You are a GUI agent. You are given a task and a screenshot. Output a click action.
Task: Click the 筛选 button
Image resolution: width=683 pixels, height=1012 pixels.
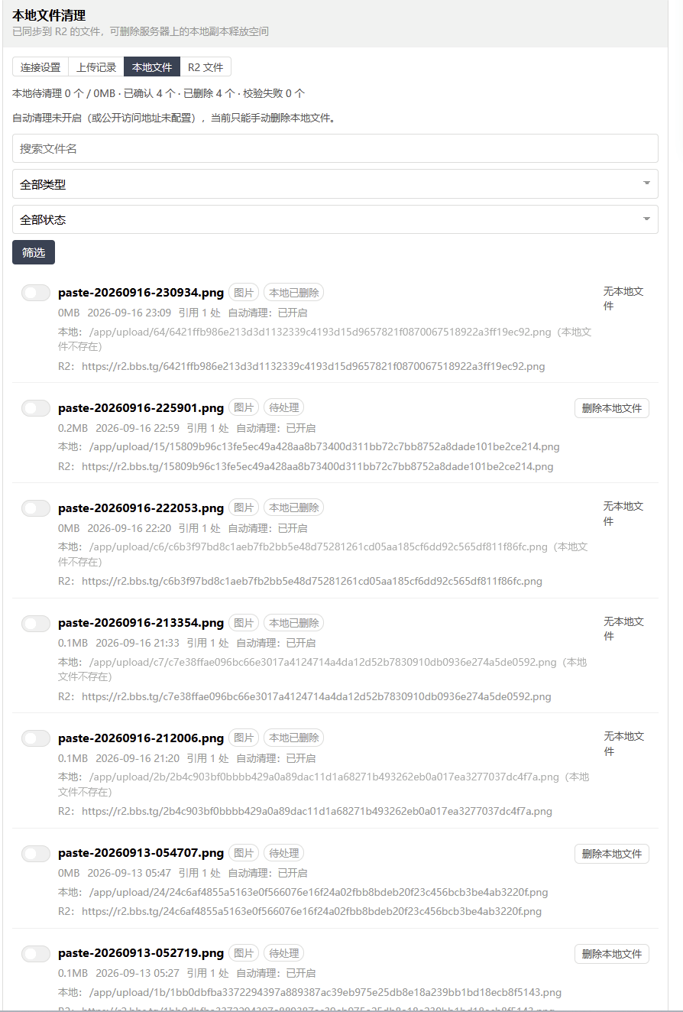coord(34,252)
